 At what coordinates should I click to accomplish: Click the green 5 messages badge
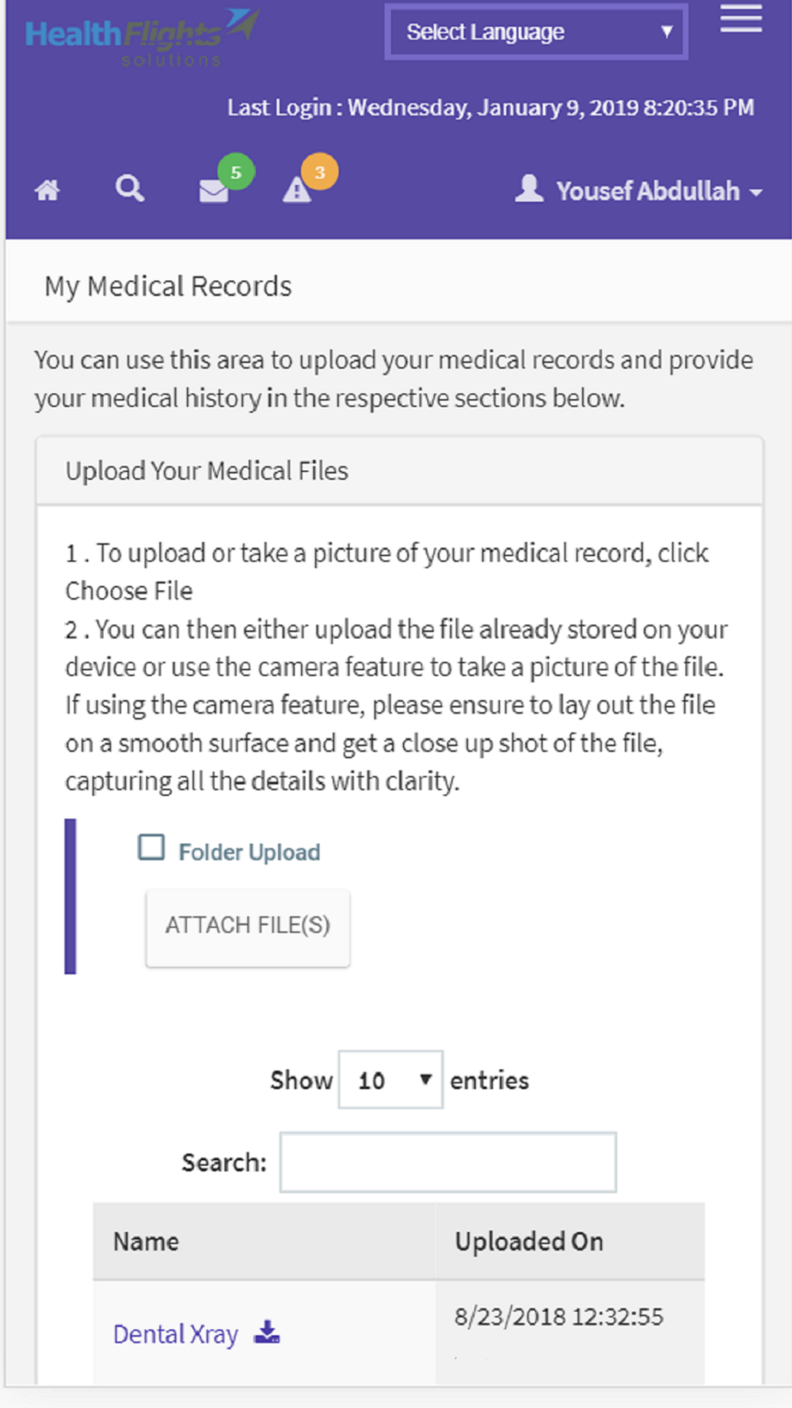pyautogui.click(x=236, y=172)
